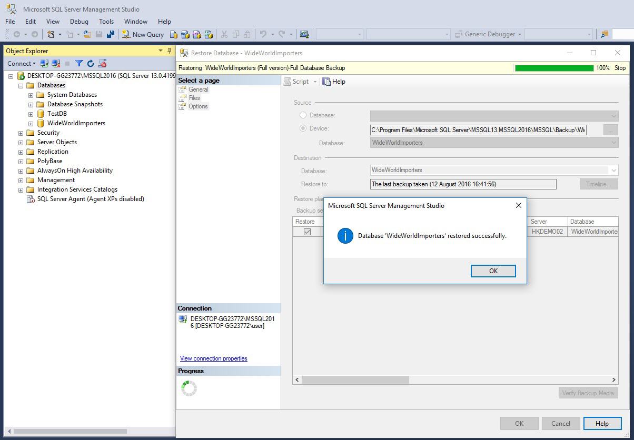Pin the Object Explorer panel
634x440 pixels.
169,51
